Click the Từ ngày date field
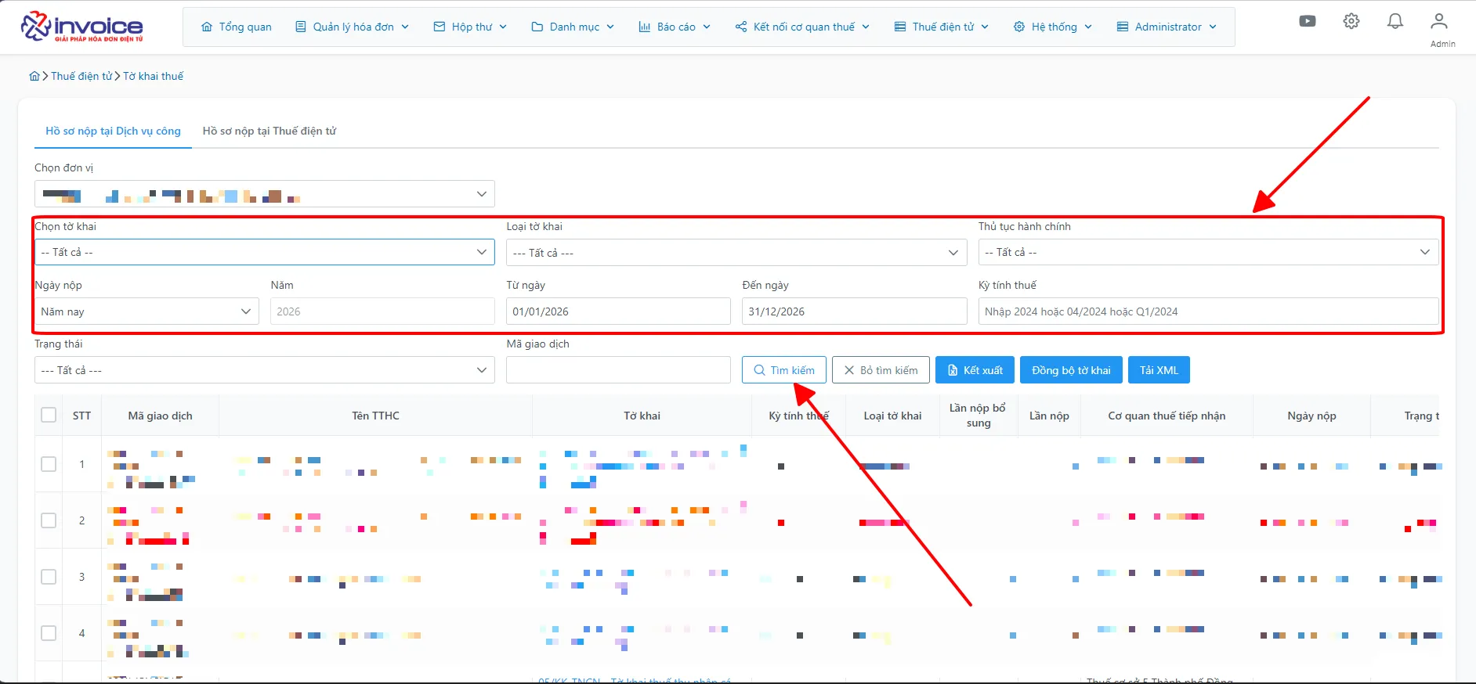This screenshot has width=1476, height=684. 618,311
